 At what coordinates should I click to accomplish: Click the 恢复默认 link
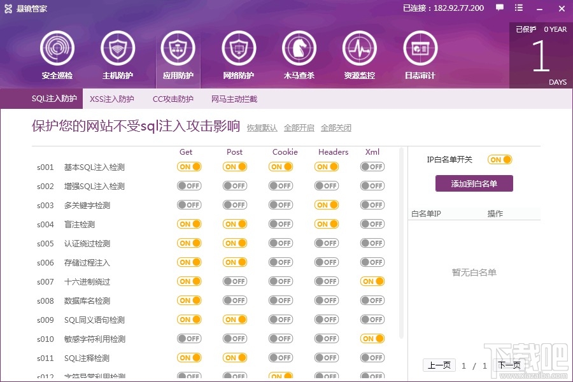262,128
